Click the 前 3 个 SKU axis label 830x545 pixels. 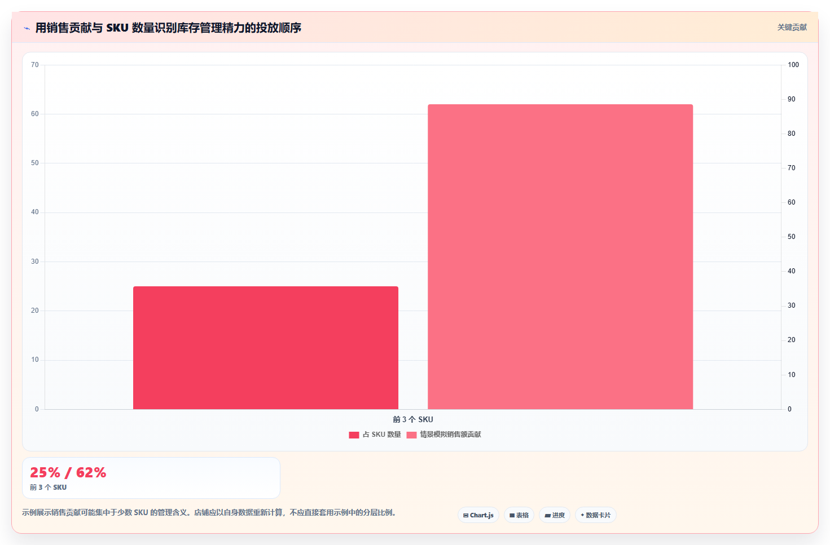[413, 419]
